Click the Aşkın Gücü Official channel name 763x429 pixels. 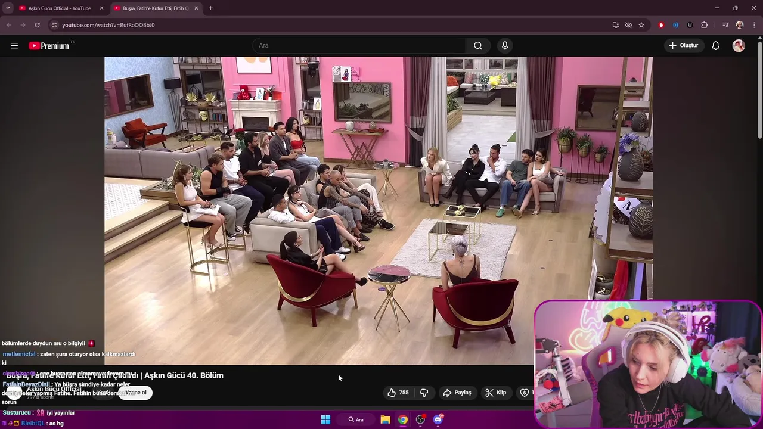click(x=54, y=389)
